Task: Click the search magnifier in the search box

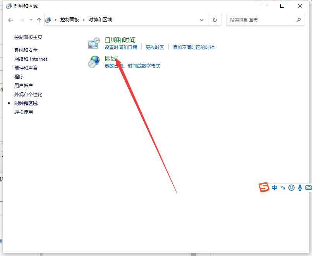Action: [298, 20]
